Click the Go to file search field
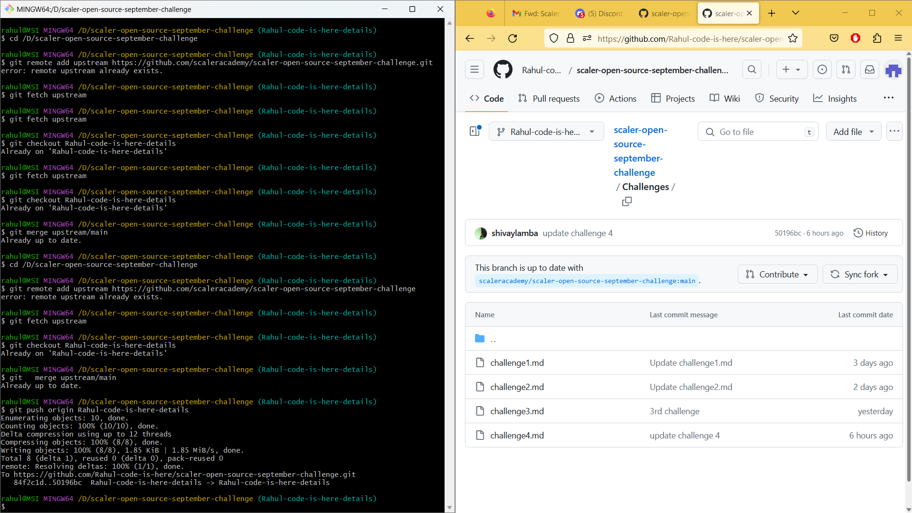This screenshot has width=912, height=513. 758,132
